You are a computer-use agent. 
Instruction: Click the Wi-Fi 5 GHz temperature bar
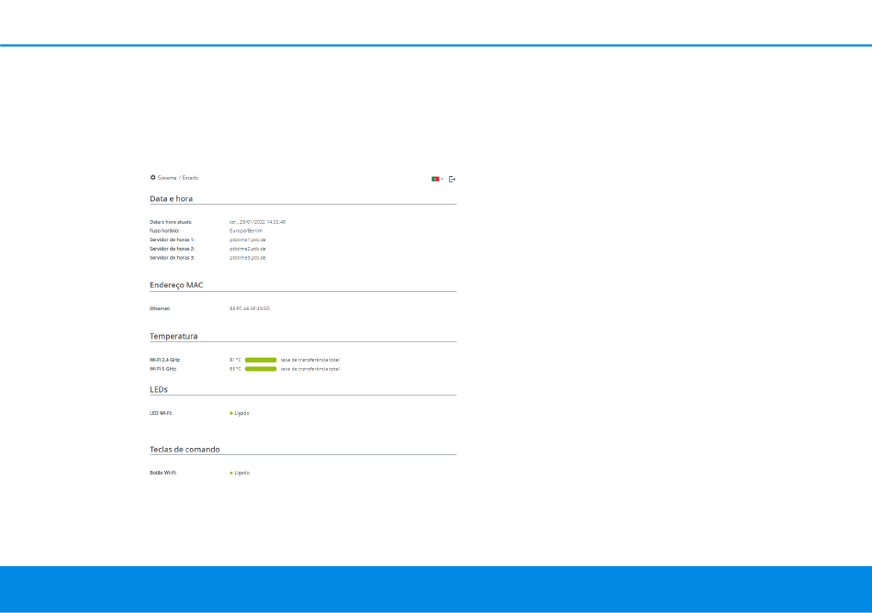coord(261,369)
